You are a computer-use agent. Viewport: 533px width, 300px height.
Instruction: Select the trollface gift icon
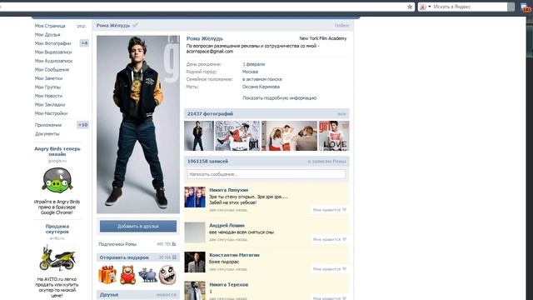pos(167,275)
